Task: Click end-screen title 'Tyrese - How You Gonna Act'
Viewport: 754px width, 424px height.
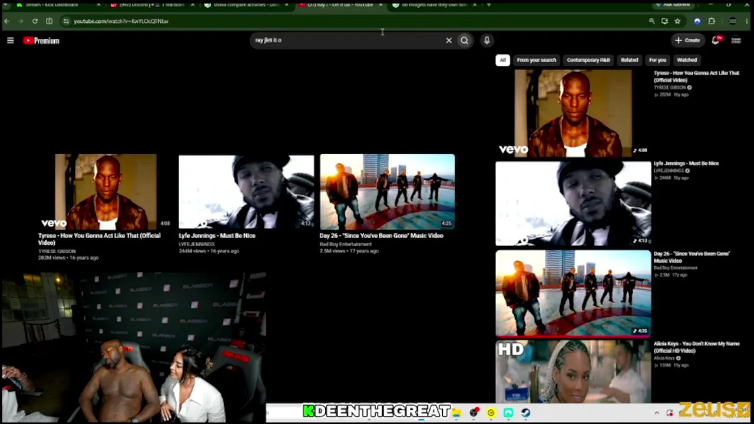Action: (x=99, y=239)
